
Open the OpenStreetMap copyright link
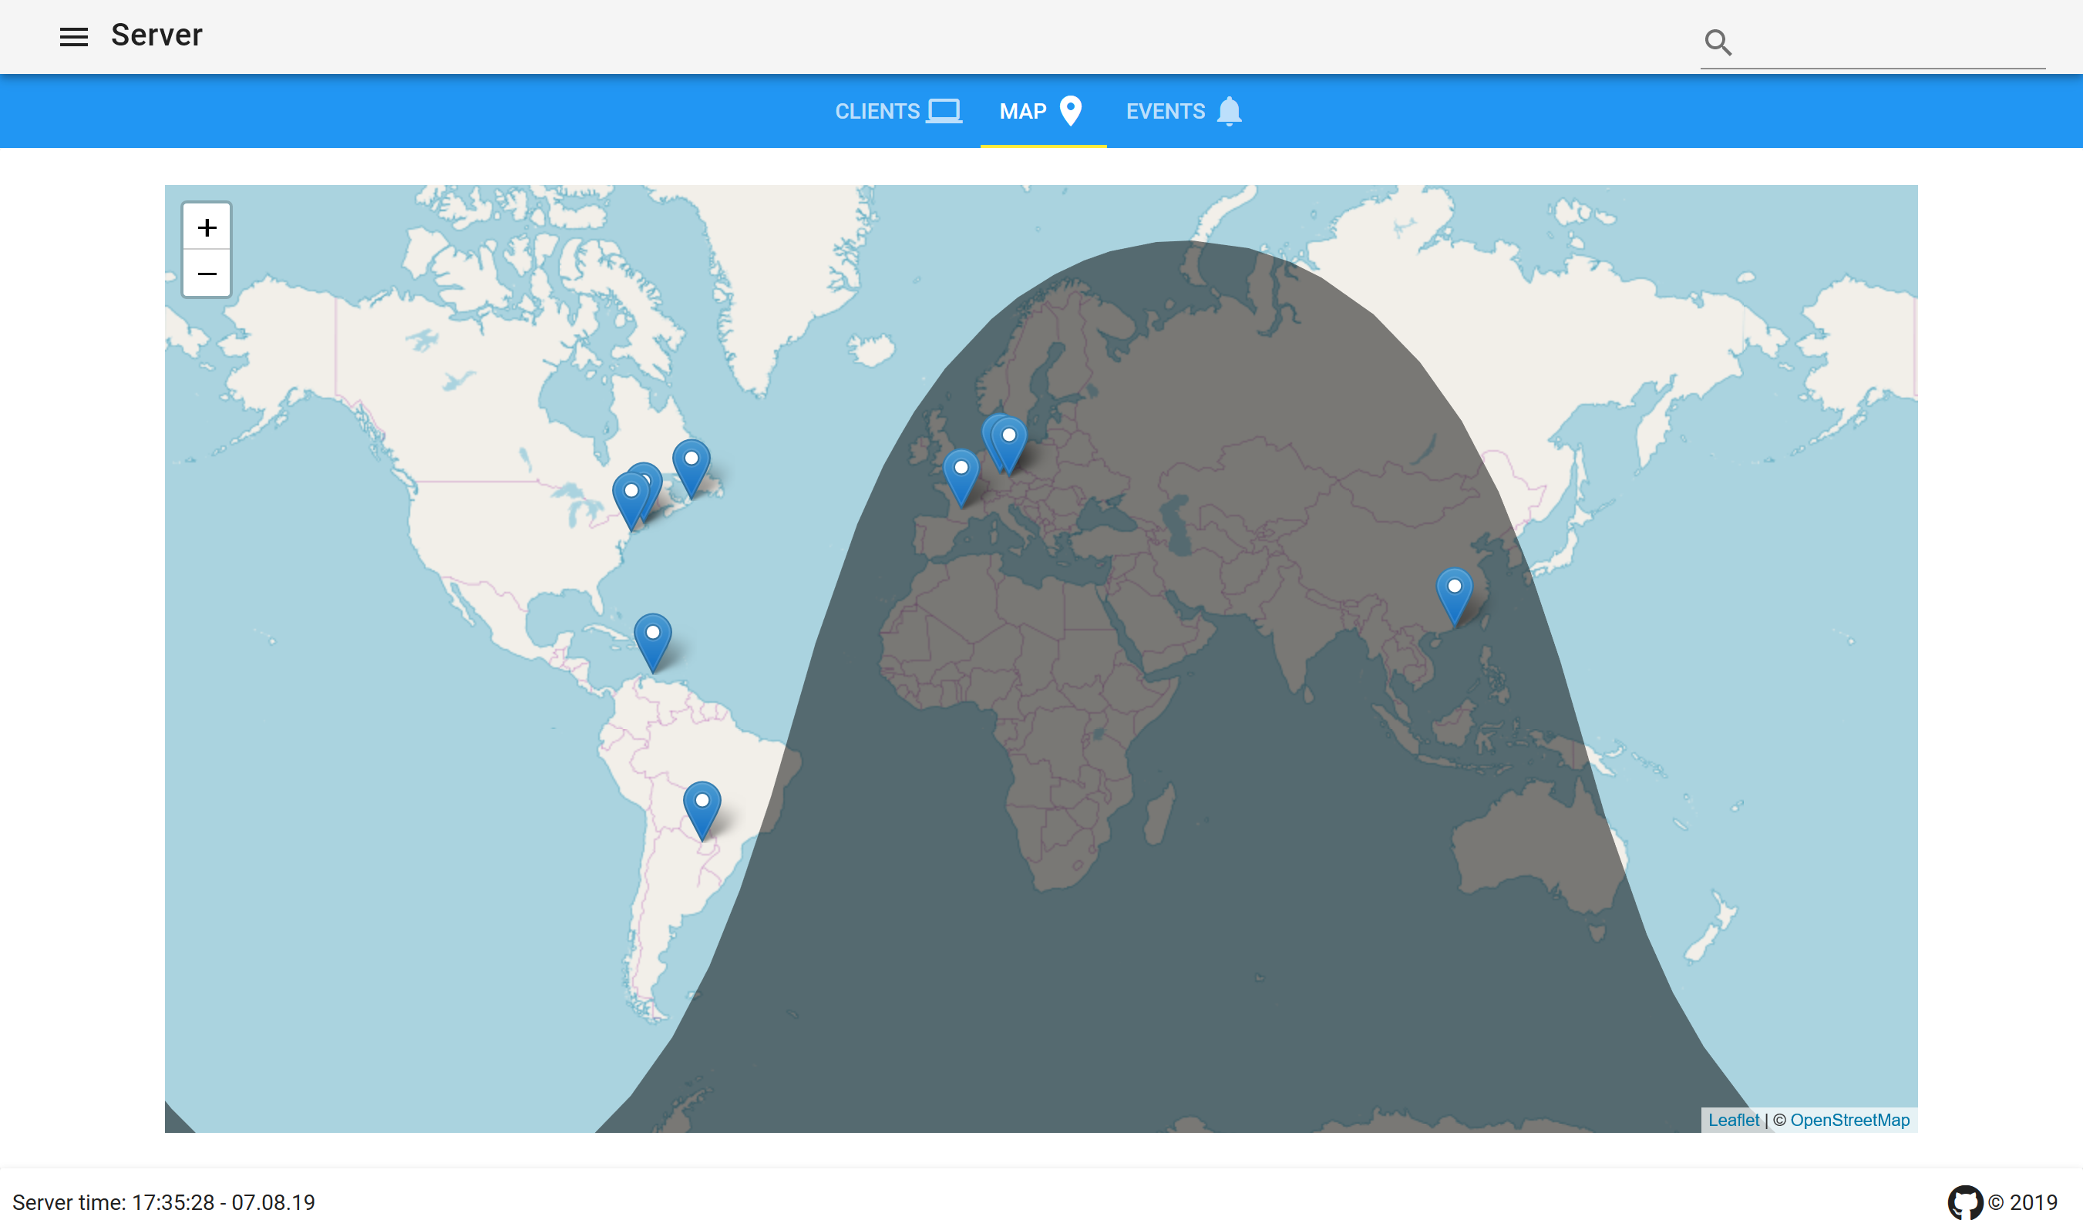1849,1120
